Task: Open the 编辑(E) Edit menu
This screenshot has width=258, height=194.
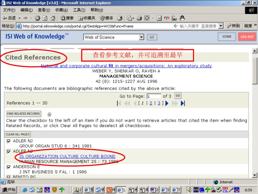Action: pyautogui.click(x=26, y=10)
